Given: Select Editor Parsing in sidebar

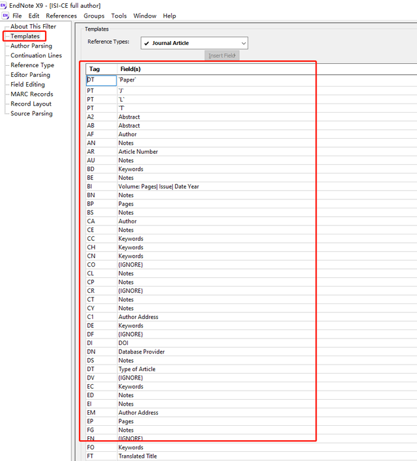Looking at the screenshot, I should [x=31, y=75].
